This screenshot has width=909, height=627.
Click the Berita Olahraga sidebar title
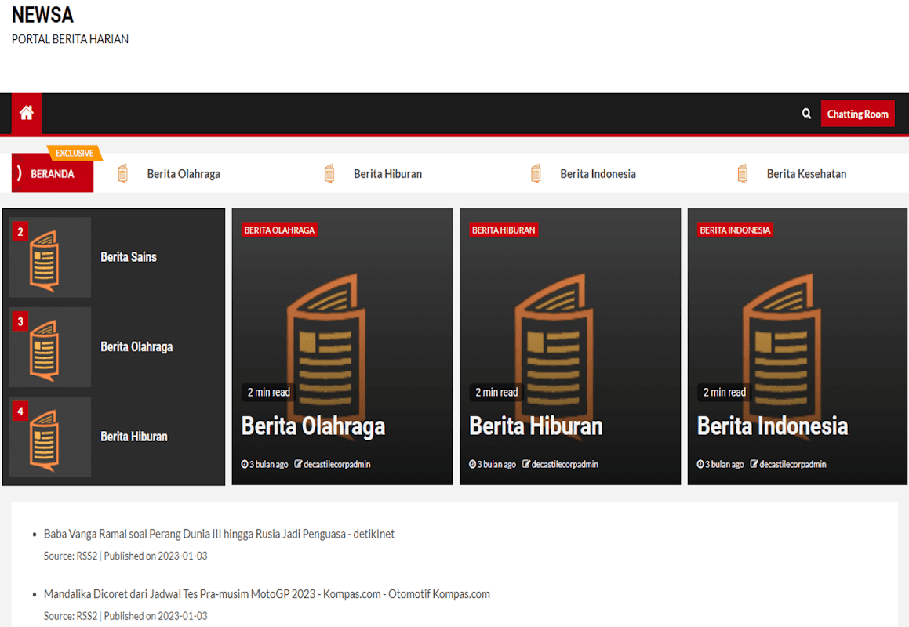click(136, 346)
